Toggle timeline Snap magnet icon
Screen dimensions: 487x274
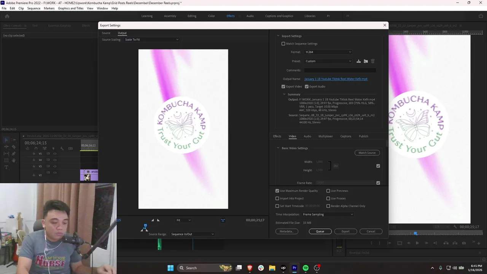(x=36, y=148)
